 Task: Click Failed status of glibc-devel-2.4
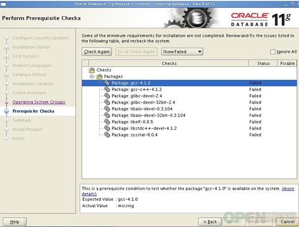255,96
